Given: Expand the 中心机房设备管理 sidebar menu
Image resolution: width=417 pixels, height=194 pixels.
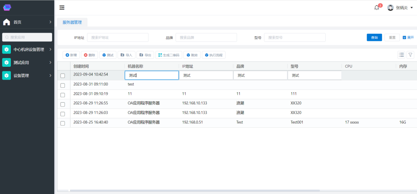Looking at the screenshot, I should tap(27, 50).
